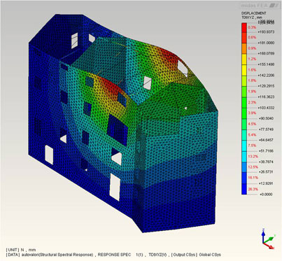Click the +0.0000 minimum legend value

tap(266, 194)
